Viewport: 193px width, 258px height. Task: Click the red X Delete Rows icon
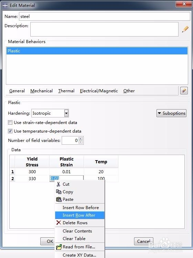[59, 223]
